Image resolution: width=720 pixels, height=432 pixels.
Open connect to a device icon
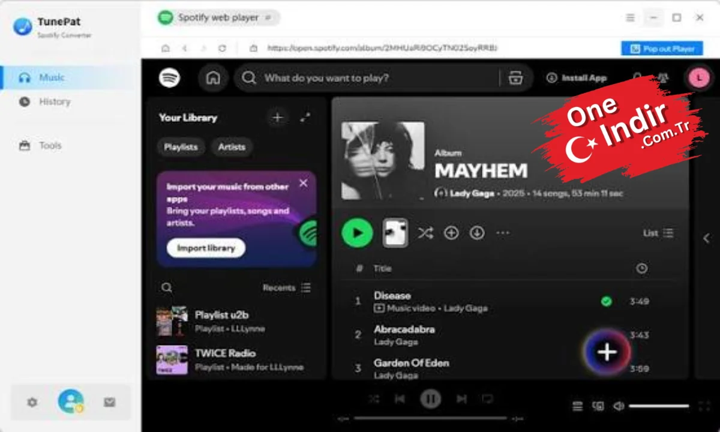(598, 406)
